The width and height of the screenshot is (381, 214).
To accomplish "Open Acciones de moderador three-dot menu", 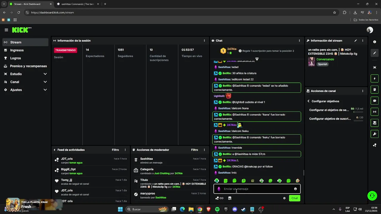I will pos(204,150).
